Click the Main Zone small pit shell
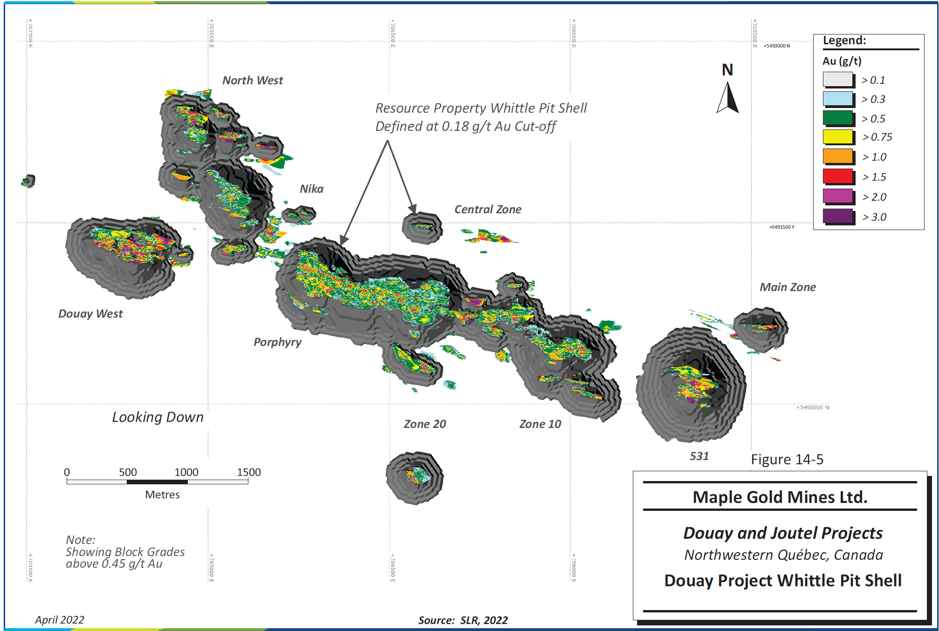 pyautogui.click(x=761, y=329)
